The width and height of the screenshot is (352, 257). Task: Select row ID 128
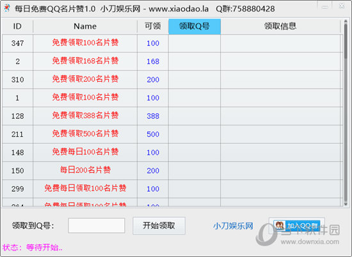point(172,116)
